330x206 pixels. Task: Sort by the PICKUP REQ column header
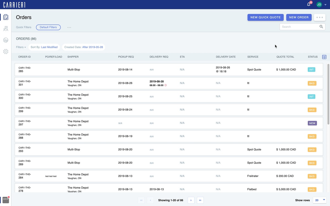(126, 57)
